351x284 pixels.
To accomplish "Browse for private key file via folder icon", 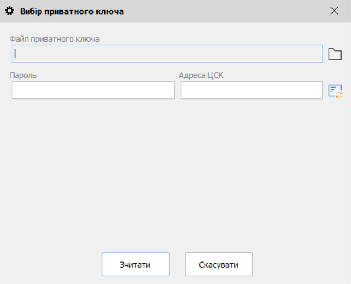I will click(335, 54).
